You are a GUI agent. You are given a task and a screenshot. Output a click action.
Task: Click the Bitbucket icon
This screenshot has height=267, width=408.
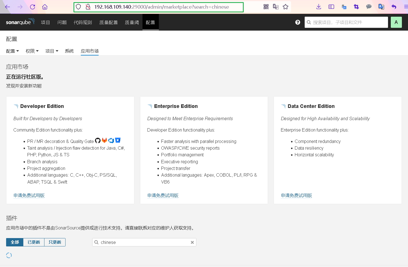(118, 140)
